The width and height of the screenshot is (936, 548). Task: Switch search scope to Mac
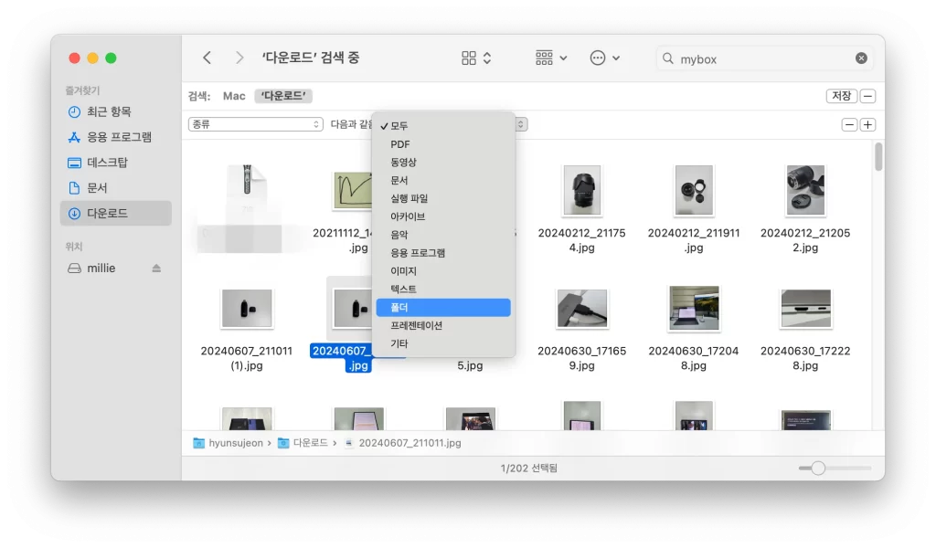click(234, 95)
